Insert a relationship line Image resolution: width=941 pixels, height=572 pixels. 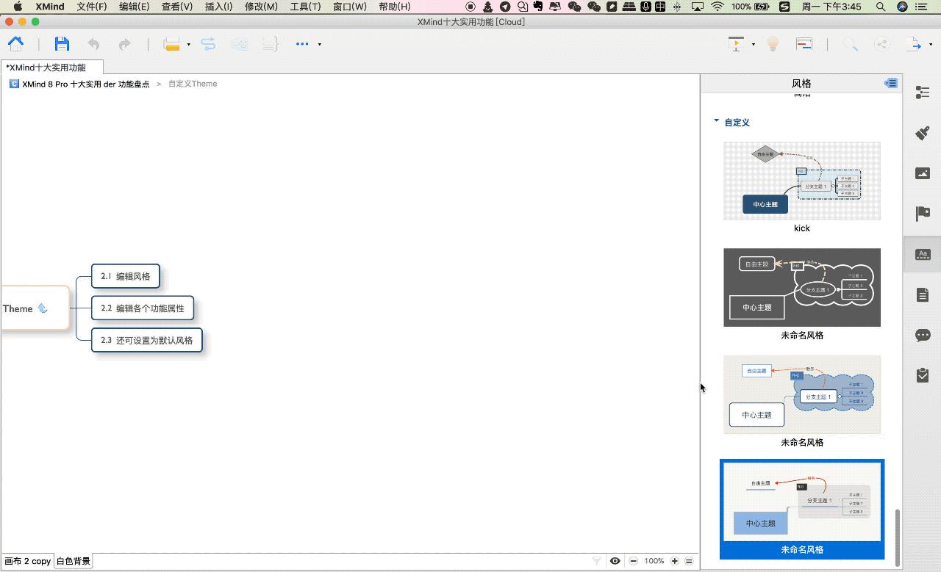(x=208, y=43)
